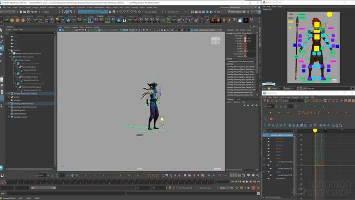Click the yellow head control in picker
This screenshot has height=200, width=355.
(317, 24)
